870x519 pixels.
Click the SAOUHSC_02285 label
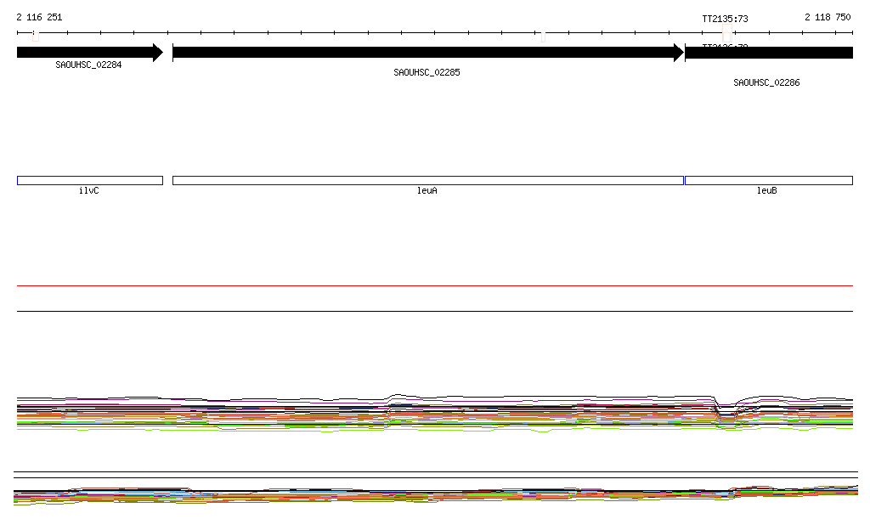click(x=427, y=72)
